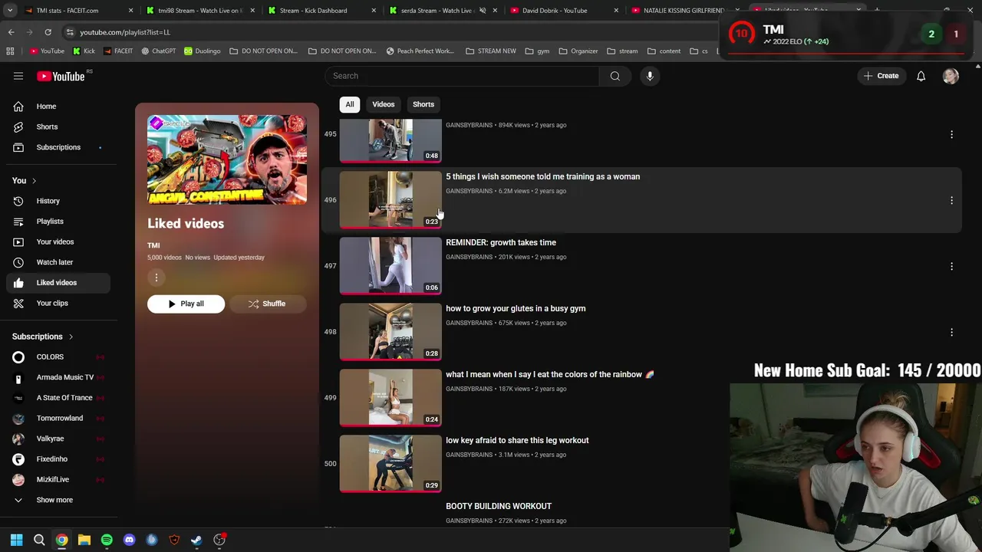The width and height of the screenshot is (982, 552).
Task: Open the Kick bookmark
Action: point(84,51)
